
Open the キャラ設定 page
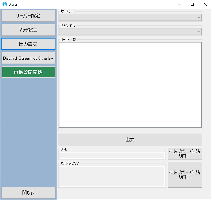pyautogui.click(x=28, y=30)
